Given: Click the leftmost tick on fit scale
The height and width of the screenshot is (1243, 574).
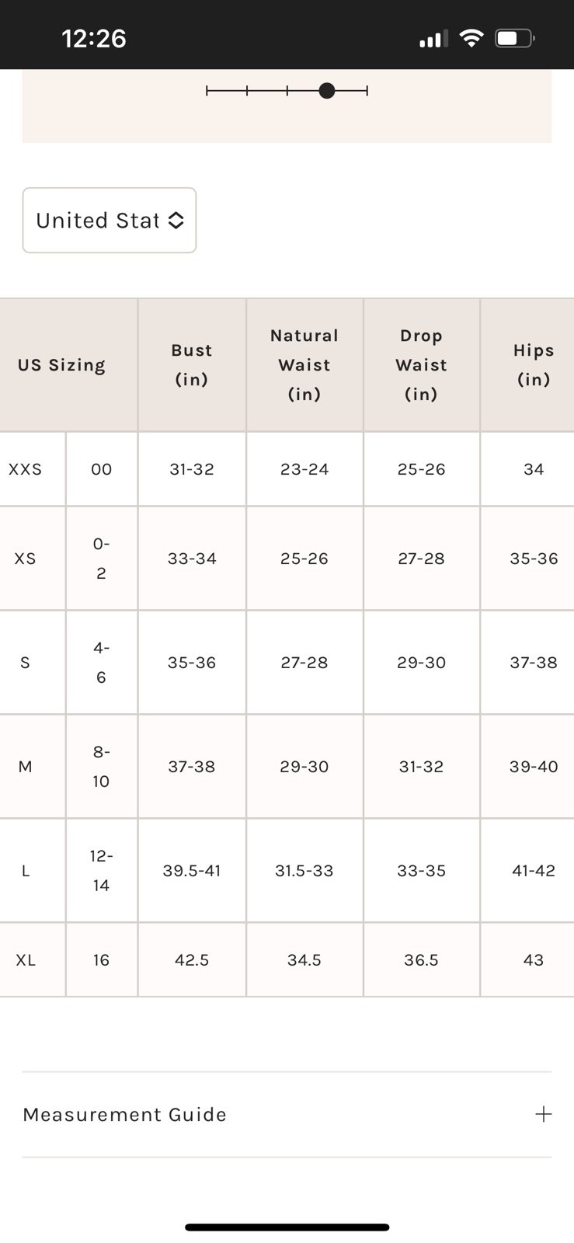Looking at the screenshot, I should click(x=207, y=91).
